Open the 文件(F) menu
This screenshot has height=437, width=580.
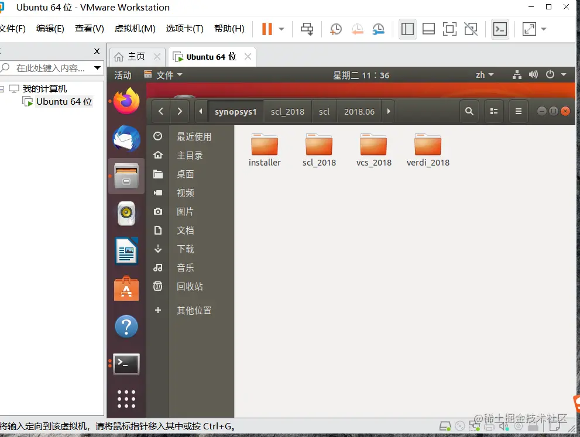pos(12,29)
